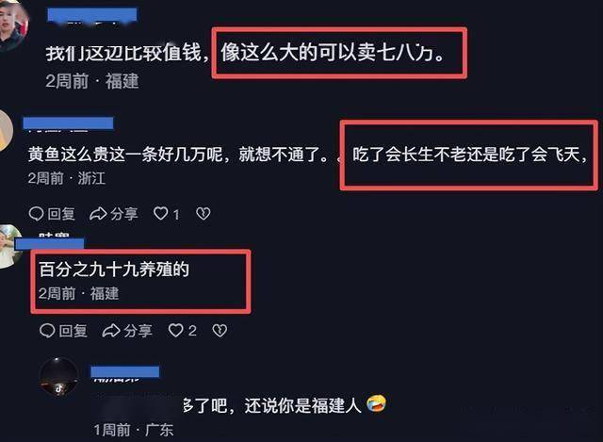Share the 百分之九十九养殖的 comment
Viewport: 603px width, 442px height.
(127, 331)
